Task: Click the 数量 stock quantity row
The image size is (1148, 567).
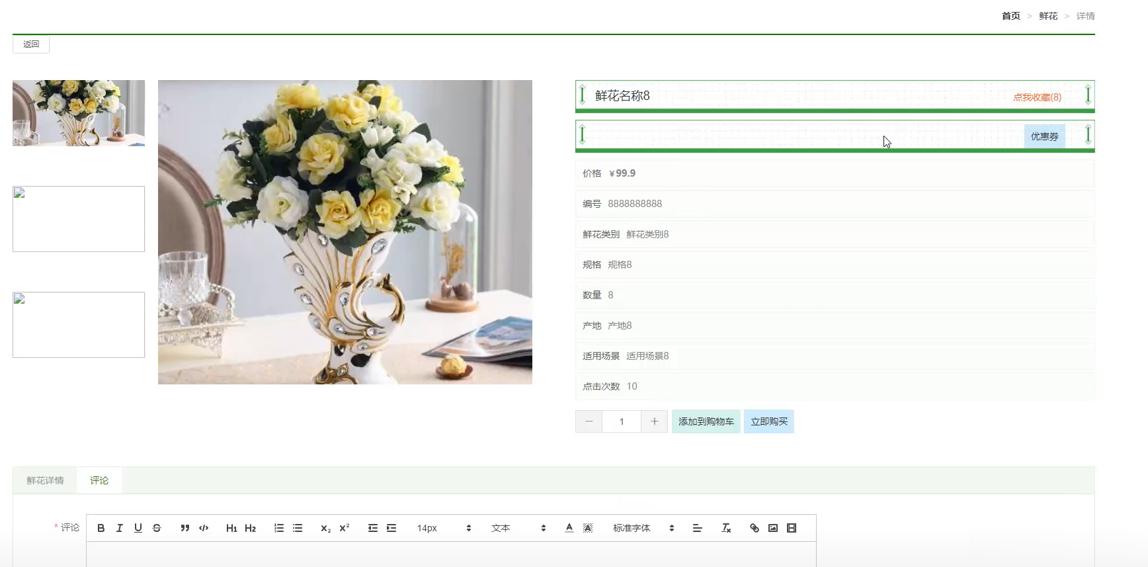Action: (x=835, y=295)
